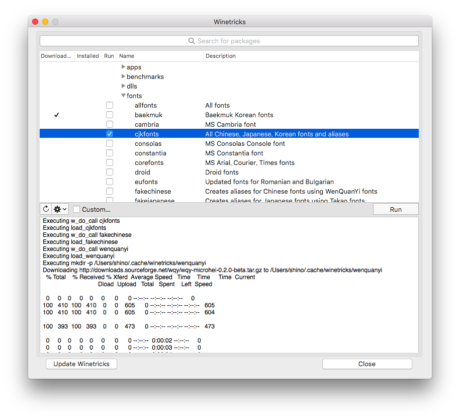Click the Installed column header

click(x=87, y=56)
